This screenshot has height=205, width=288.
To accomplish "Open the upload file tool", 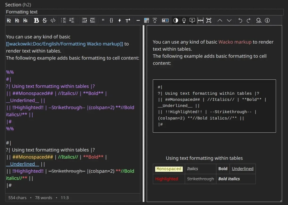I will (x=155, y=20).
